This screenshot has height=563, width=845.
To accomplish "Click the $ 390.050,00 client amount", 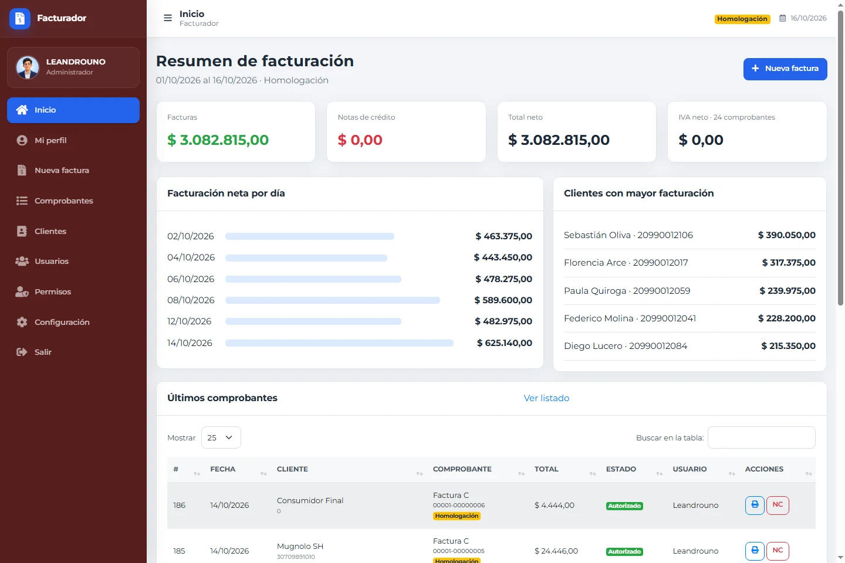I will (x=786, y=235).
